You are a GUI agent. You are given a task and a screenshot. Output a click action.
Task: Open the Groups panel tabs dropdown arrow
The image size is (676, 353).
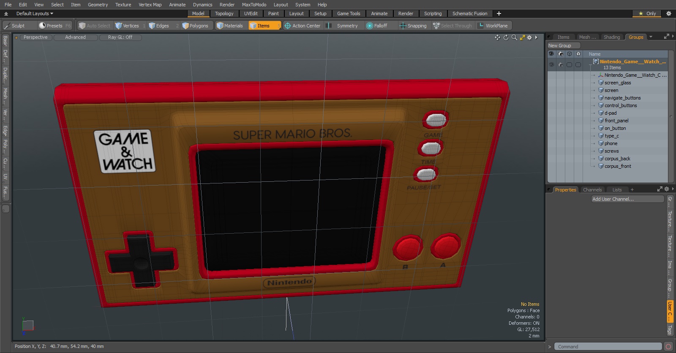pos(651,37)
